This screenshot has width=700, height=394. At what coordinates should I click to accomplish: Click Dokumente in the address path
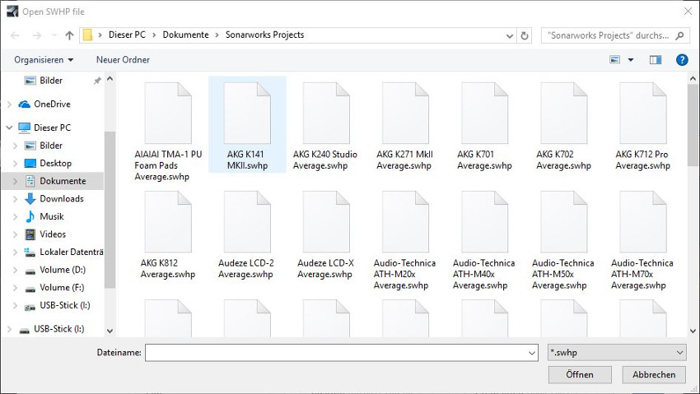tap(185, 35)
